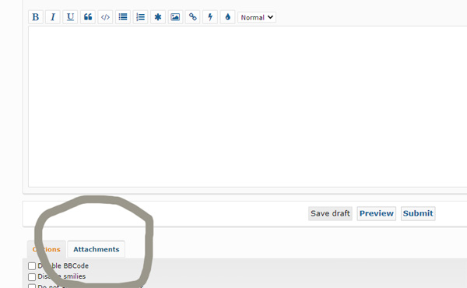467x288 pixels.
Task: Check the Disable smilies checkbox
Action: (x=32, y=276)
